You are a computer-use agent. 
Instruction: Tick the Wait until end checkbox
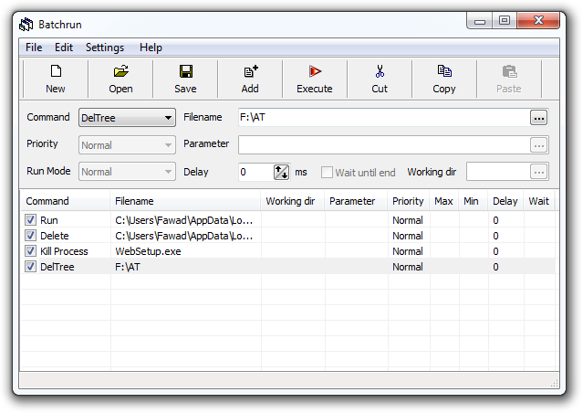[x=327, y=172]
